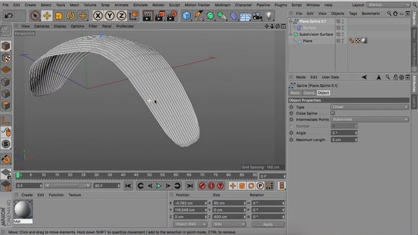Play the animation forward
418x235 pixels.
[x=159, y=185]
